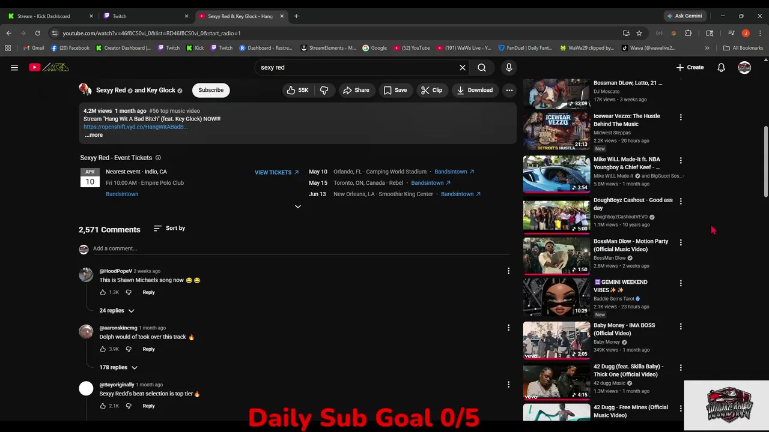Create a Clip of the video
This screenshot has height=432, width=769.
point(431,90)
